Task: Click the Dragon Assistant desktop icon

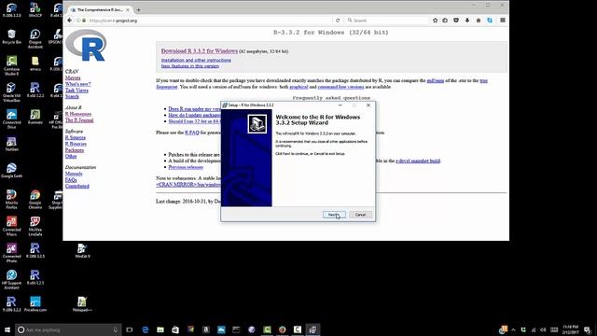Action: 35,39
